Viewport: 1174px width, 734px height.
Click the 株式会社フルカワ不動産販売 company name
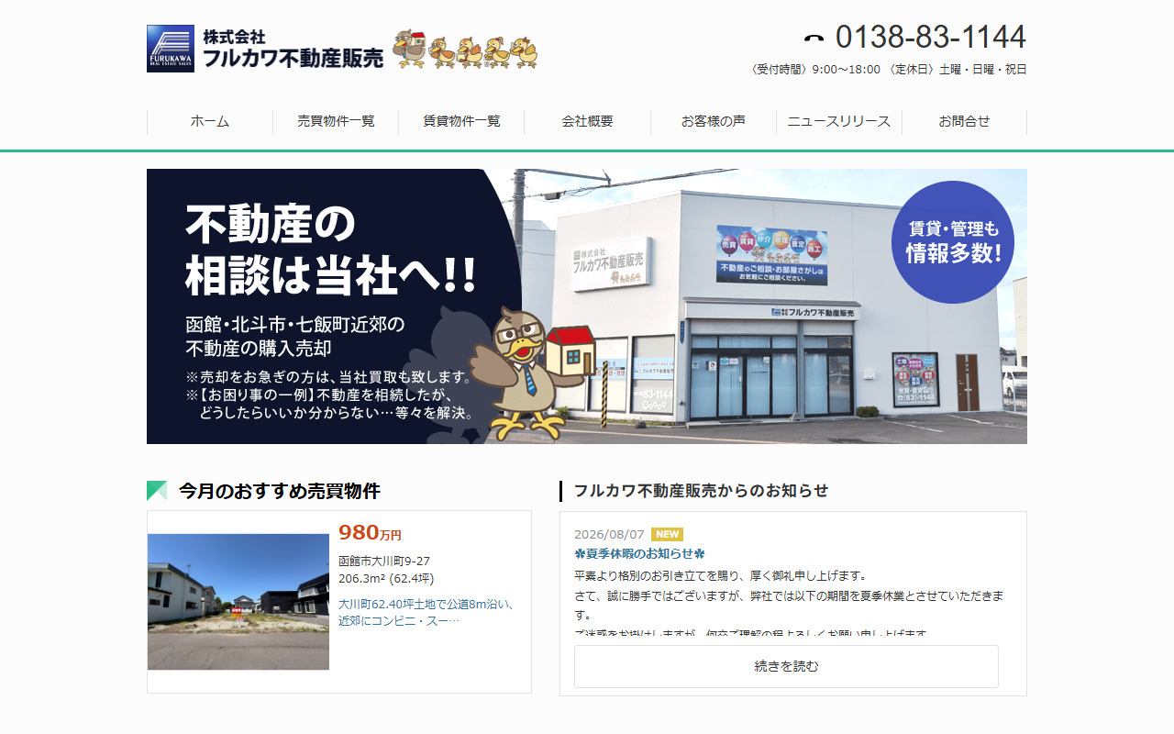point(293,49)
